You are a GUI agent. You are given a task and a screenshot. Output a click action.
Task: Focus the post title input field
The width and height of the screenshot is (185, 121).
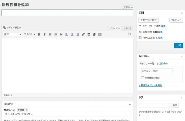[x=67, y=13]
